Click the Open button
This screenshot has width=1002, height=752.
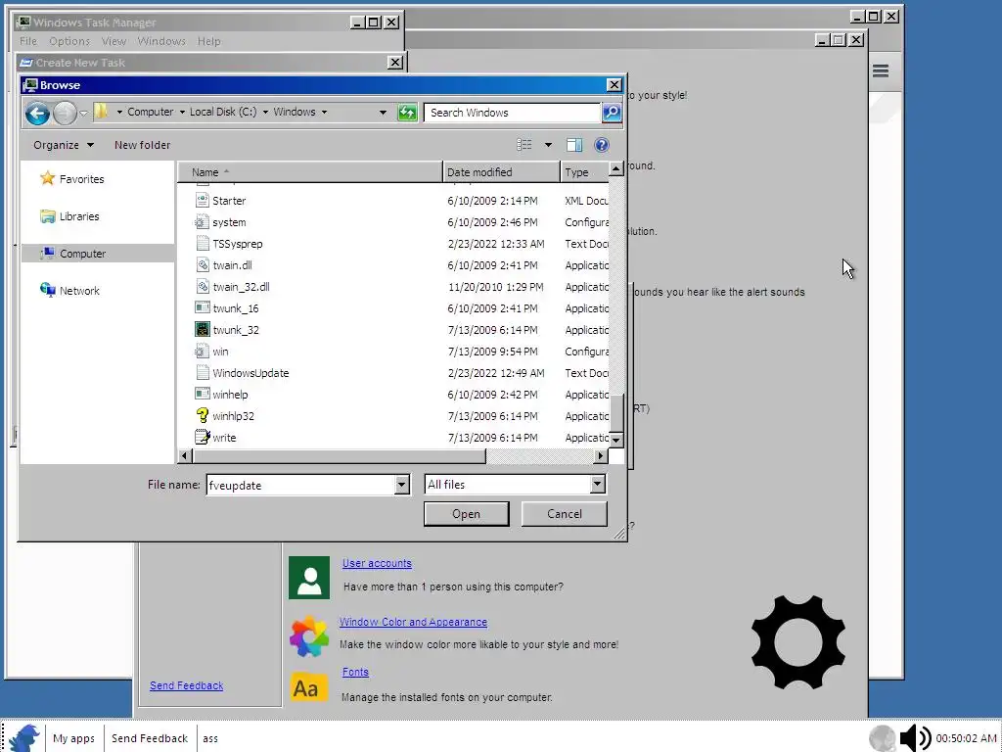(467, 513)
